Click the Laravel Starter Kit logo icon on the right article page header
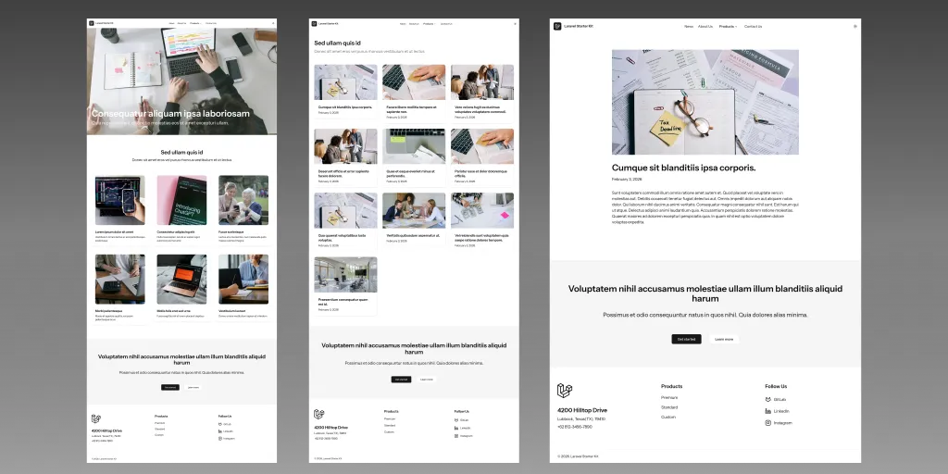Viewport: 948px width, 474px height. [557, 27]
